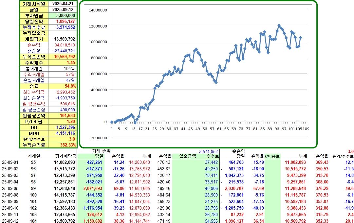Viewport: 354px width, 223px height.
Task: Click the -2000000 label on chart axis
Action: point(98,138)
